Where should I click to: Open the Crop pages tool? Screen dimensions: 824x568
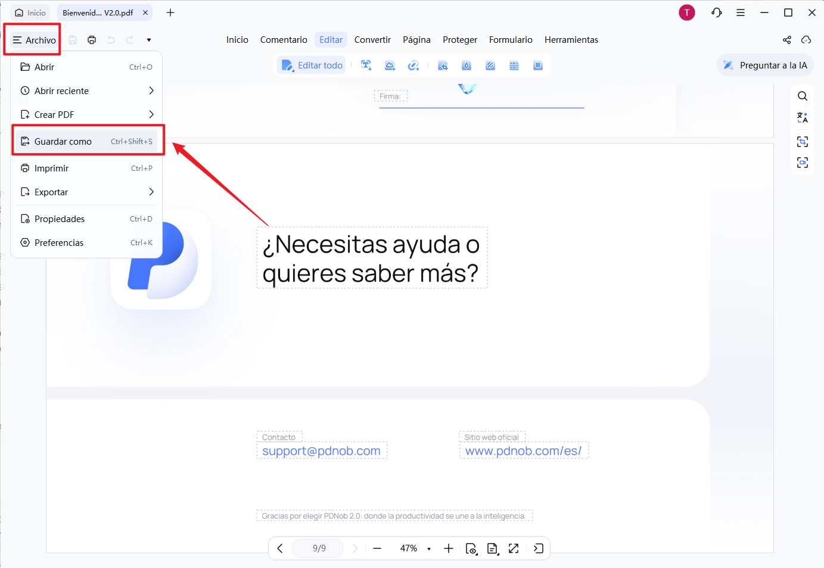click(x=443, y=65)
